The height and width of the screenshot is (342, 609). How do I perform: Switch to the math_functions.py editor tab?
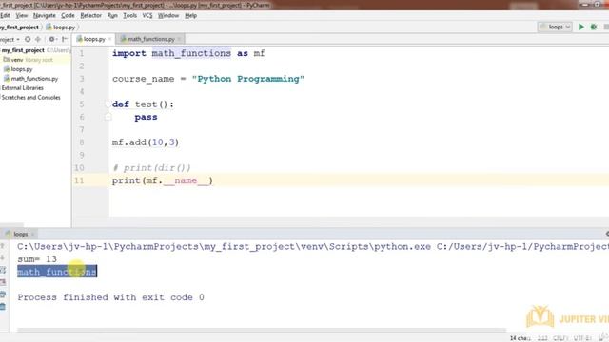pos(150,39)
